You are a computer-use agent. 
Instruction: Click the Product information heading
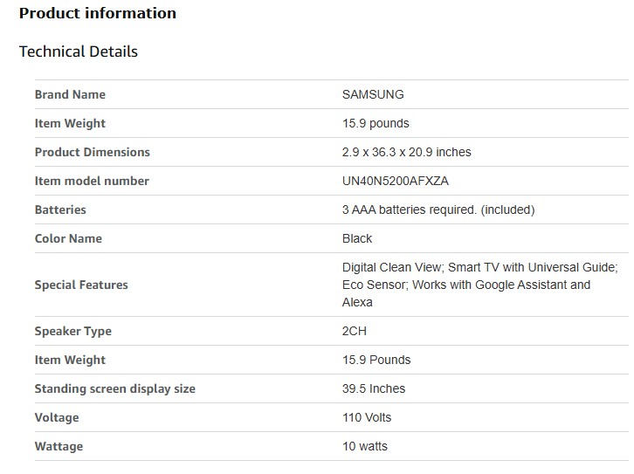coord(98,13)
